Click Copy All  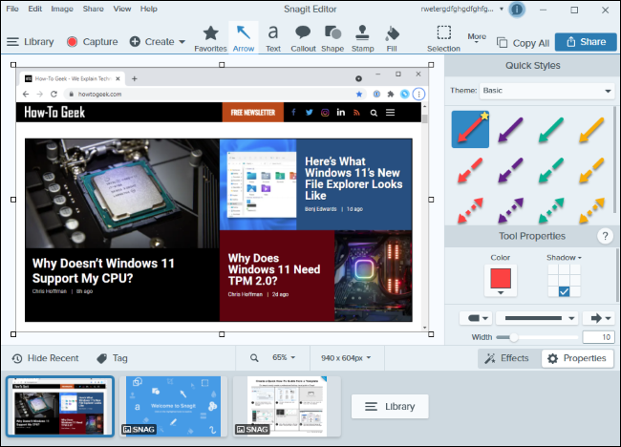524,43
